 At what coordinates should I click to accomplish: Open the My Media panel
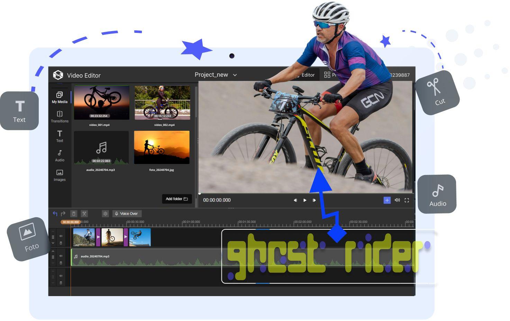pyautogui.click(x=60, y=97)
